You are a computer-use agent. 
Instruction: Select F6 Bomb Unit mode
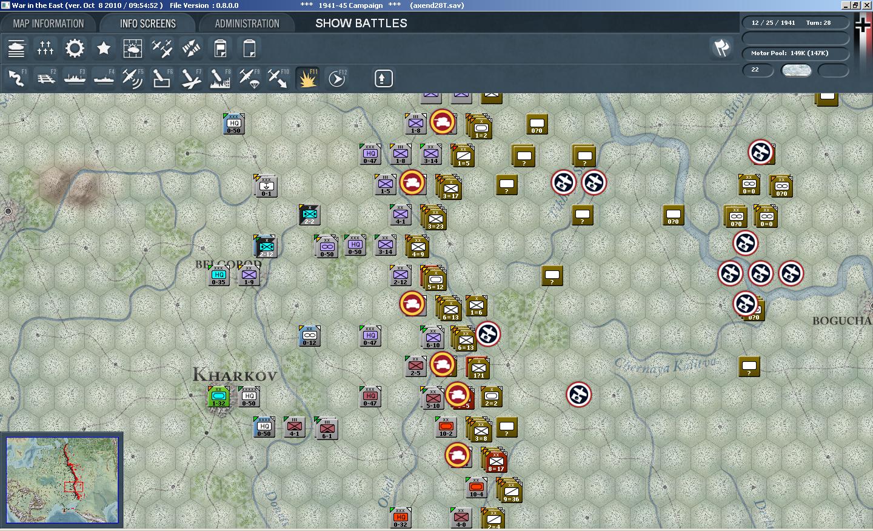pos(162,78)
